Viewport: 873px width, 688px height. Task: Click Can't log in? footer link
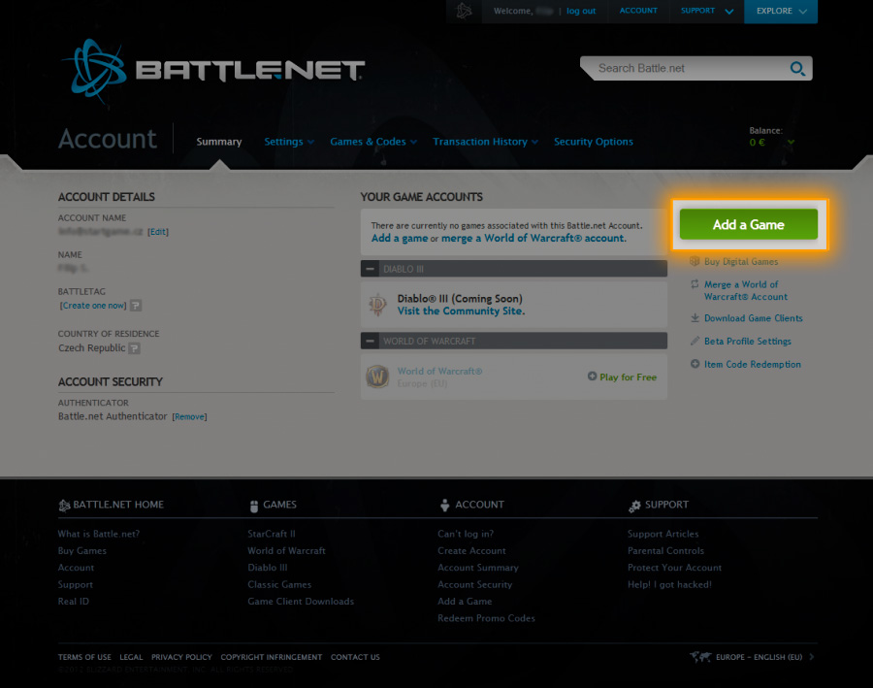click(466, 534)
